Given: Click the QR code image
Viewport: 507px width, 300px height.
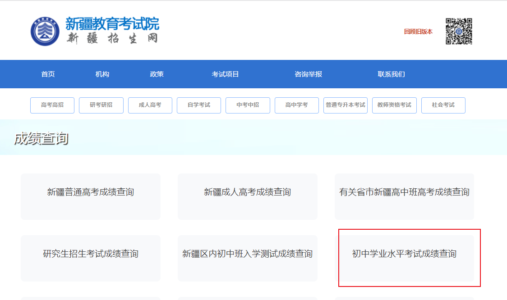Looking at the screenshot, I should (x=459, y=32).
